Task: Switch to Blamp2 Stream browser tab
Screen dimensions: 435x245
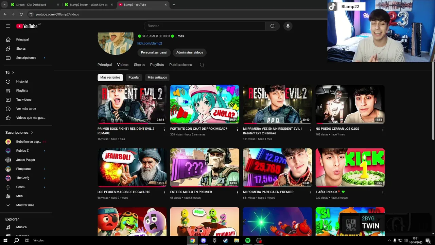Action: pyautogui.click(x=89, y=5)
